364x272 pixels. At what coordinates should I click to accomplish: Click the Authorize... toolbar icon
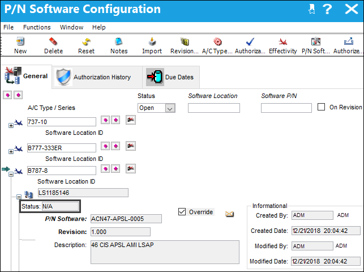(x=349, y=41)
